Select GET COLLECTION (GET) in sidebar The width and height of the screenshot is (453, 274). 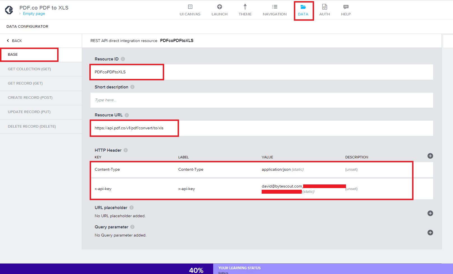pyautogui.click(x=29, y=69)
